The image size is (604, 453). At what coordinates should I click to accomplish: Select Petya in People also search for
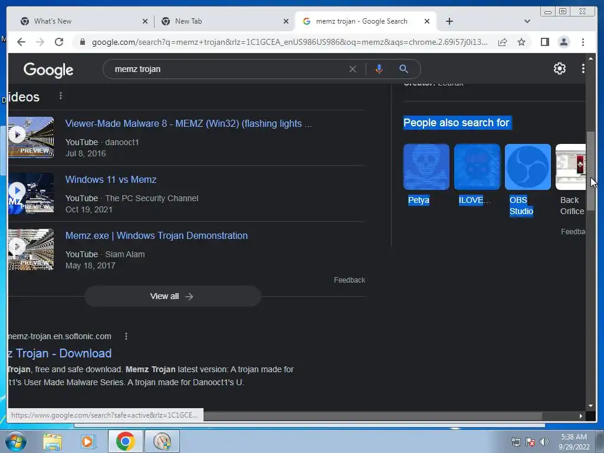coord(426,175)
